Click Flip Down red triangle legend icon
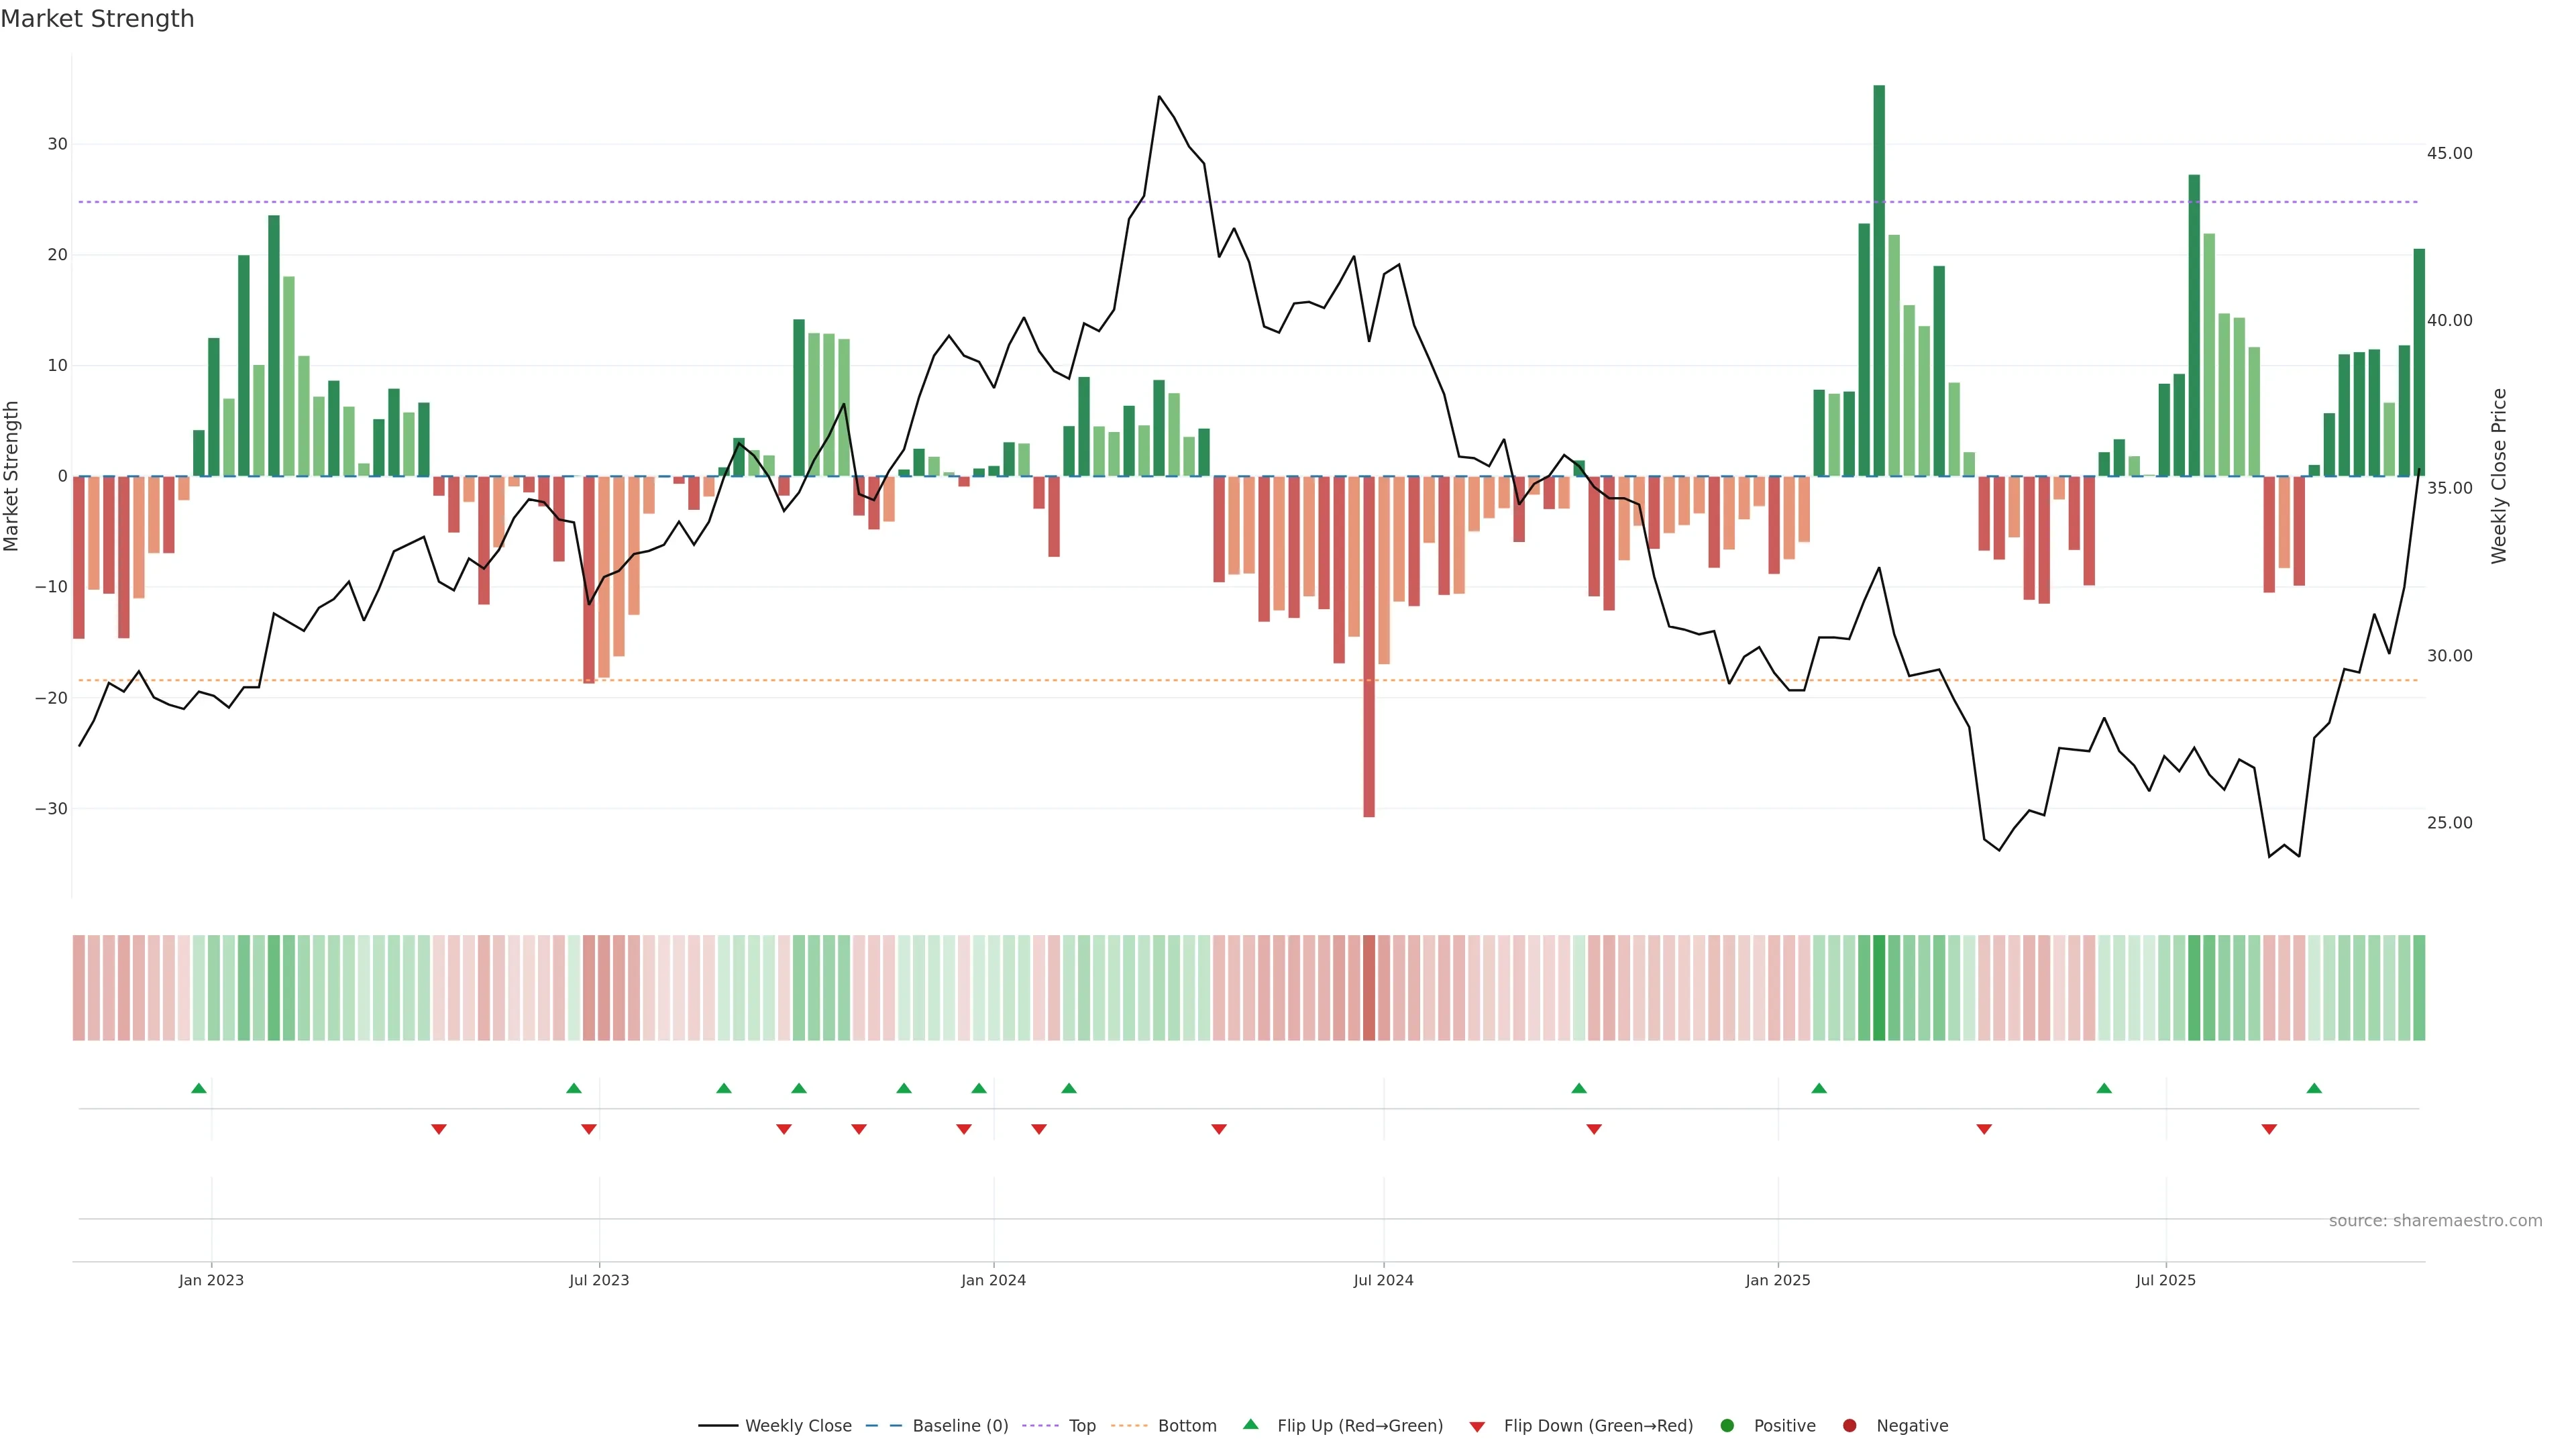 point(1477,1427)
